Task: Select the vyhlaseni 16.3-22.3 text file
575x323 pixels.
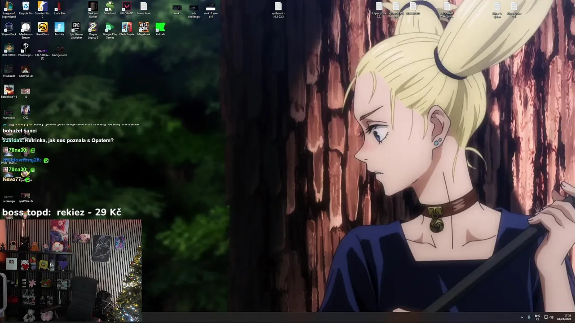Action: [x=278, y=10]
